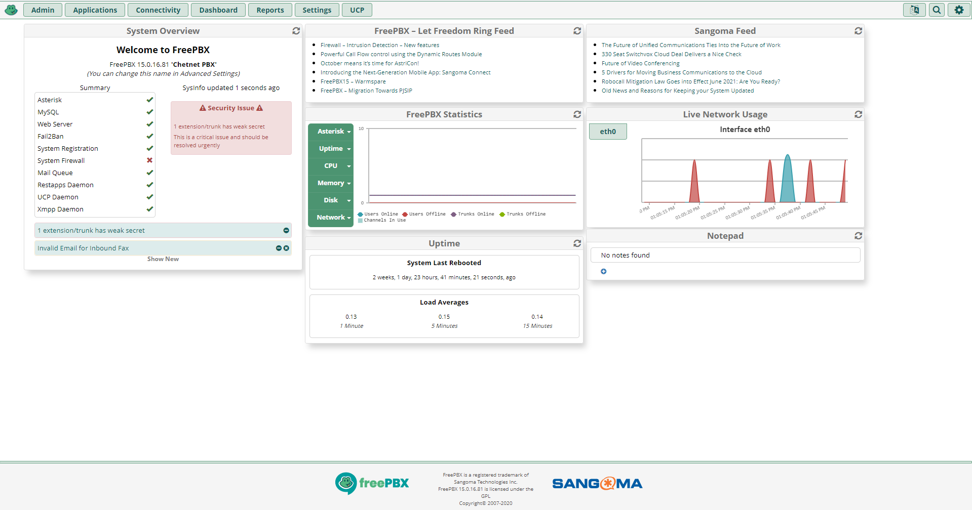This screenshot has width=972, height=510.
Task: Open the search magnifier icon
Action: click(x=937, y=10)
